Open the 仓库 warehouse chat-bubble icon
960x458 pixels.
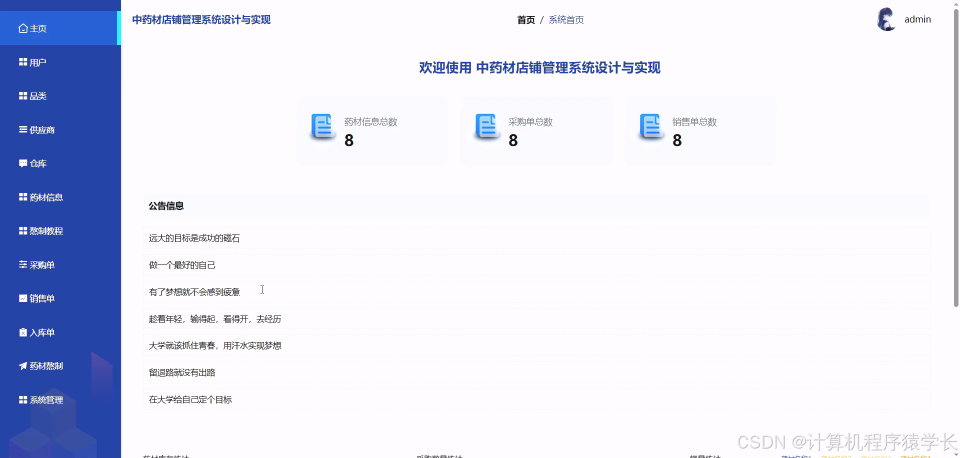tap(22, 163)
